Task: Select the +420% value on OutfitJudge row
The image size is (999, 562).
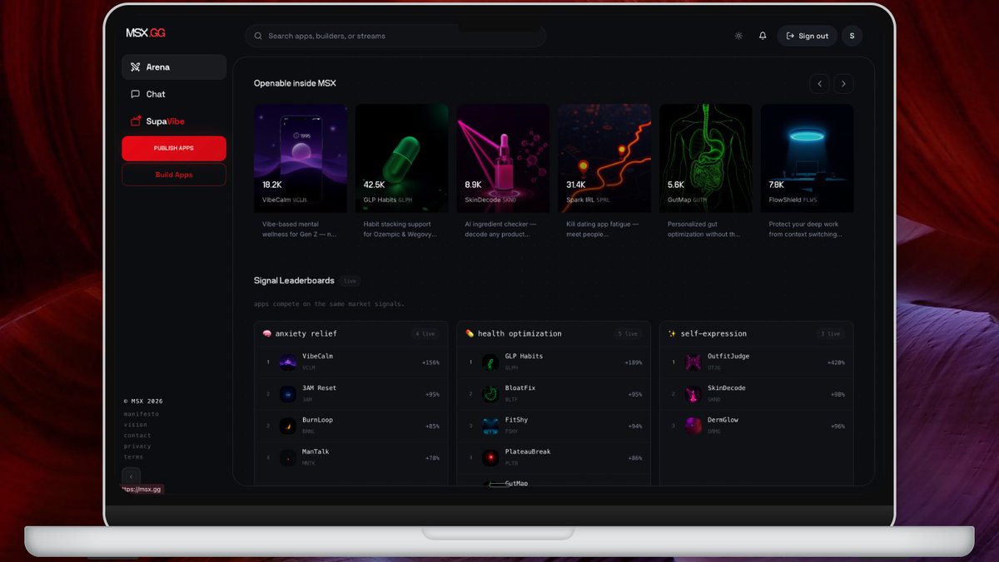Action: 836,362
